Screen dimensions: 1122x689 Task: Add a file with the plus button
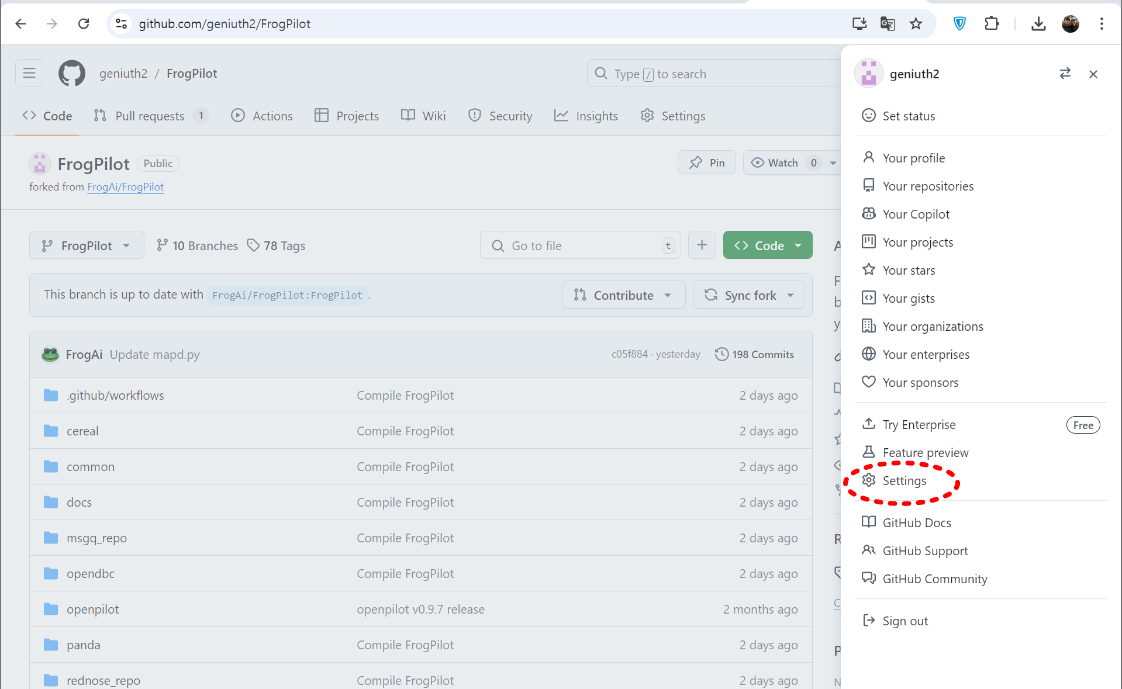point(702,245)
